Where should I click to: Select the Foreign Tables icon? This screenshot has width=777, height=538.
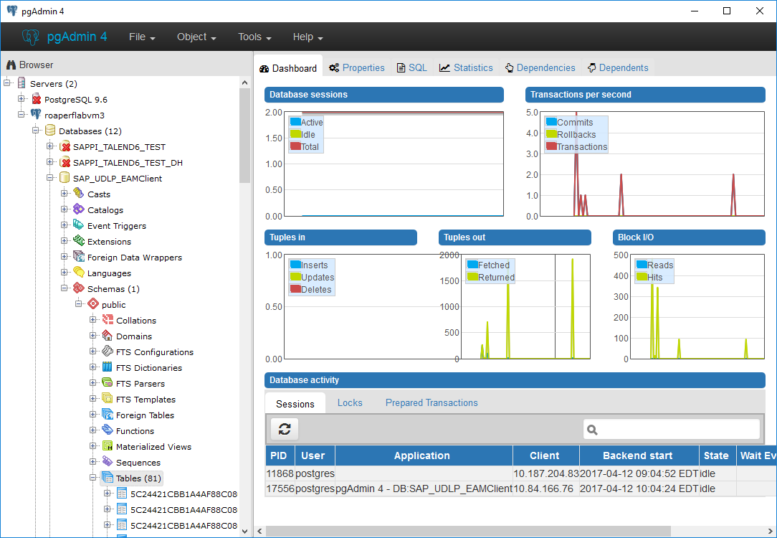point(108,415)
